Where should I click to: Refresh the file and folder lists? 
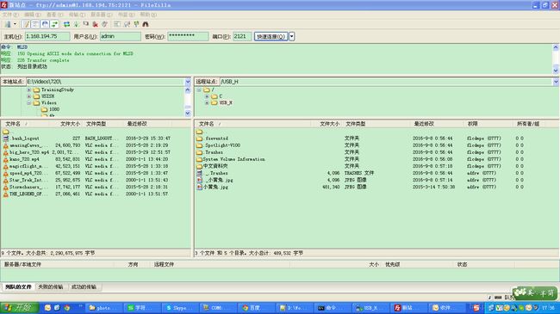(67, 24)
